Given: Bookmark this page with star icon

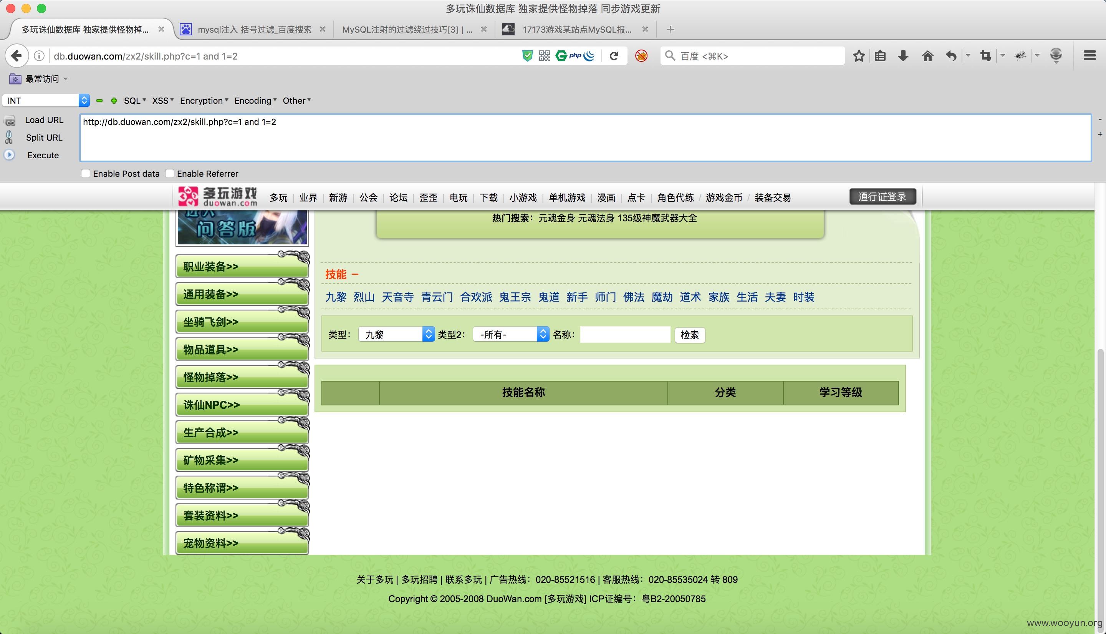Looking at the screenshot, I should point(858,56).
